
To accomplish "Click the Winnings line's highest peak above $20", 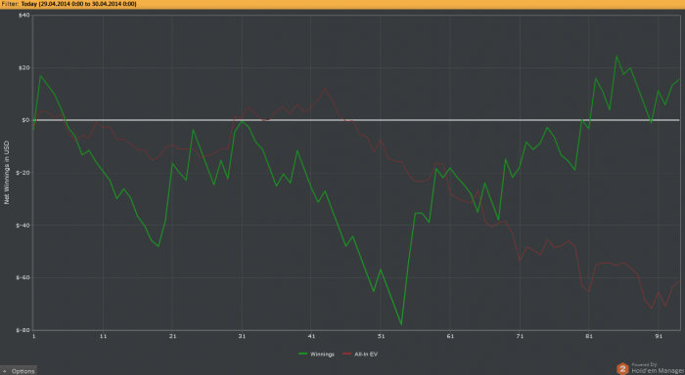I will click(x=616, y=56).
